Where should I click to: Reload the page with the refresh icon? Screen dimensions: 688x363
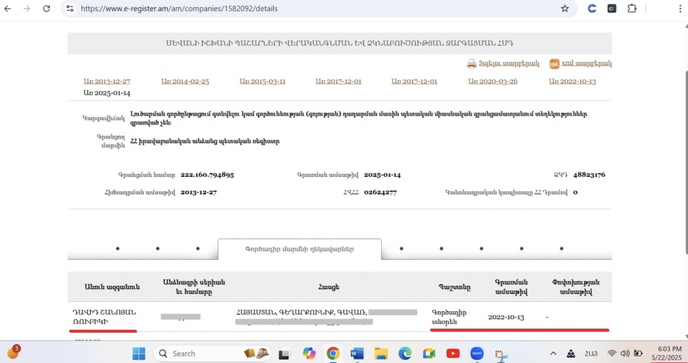point(46,9)
